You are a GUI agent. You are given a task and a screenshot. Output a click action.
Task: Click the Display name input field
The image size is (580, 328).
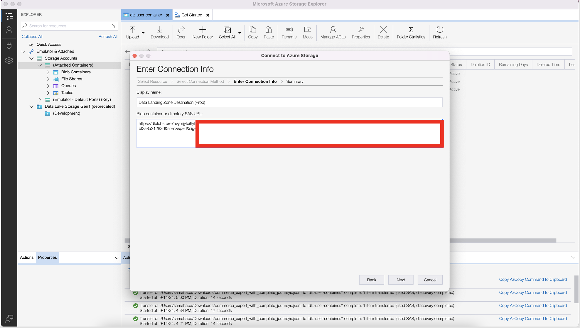(289, 102)
